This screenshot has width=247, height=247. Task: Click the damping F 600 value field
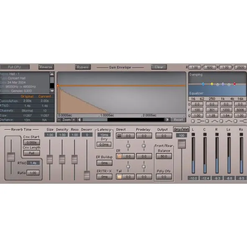pos(210,67)
